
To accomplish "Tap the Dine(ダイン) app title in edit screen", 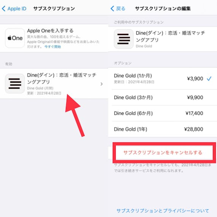I will [171, 37].
